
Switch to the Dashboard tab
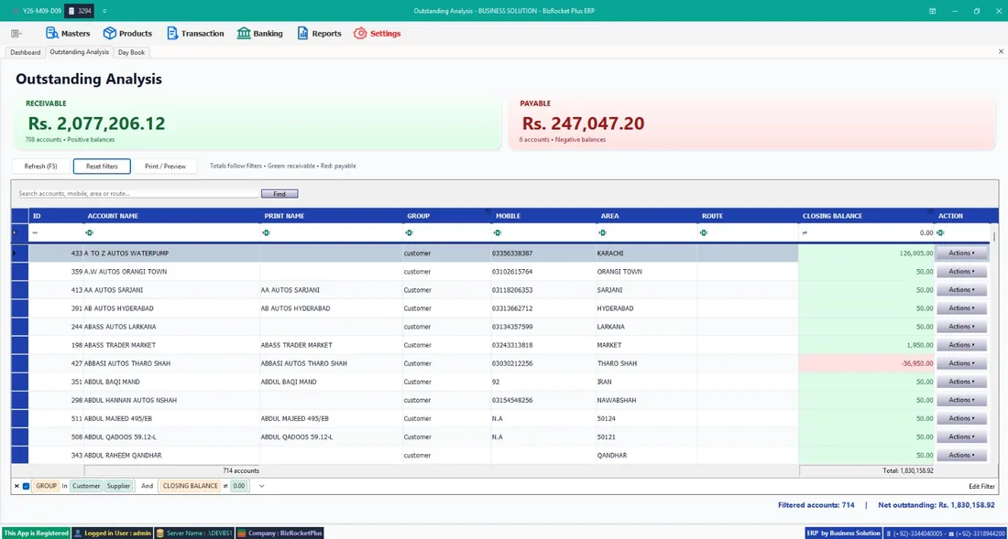(x=25, y=52)
